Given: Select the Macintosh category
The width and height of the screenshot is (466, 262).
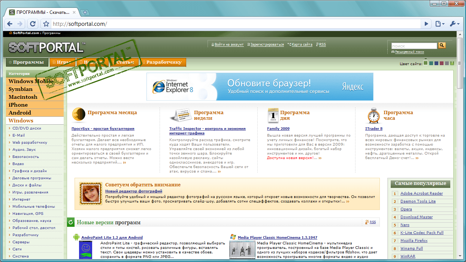Looking at the screenshot, I should pos(35,97).
